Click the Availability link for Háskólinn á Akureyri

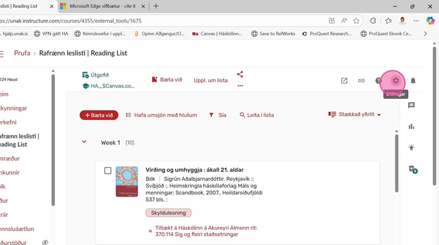[202, 231]
